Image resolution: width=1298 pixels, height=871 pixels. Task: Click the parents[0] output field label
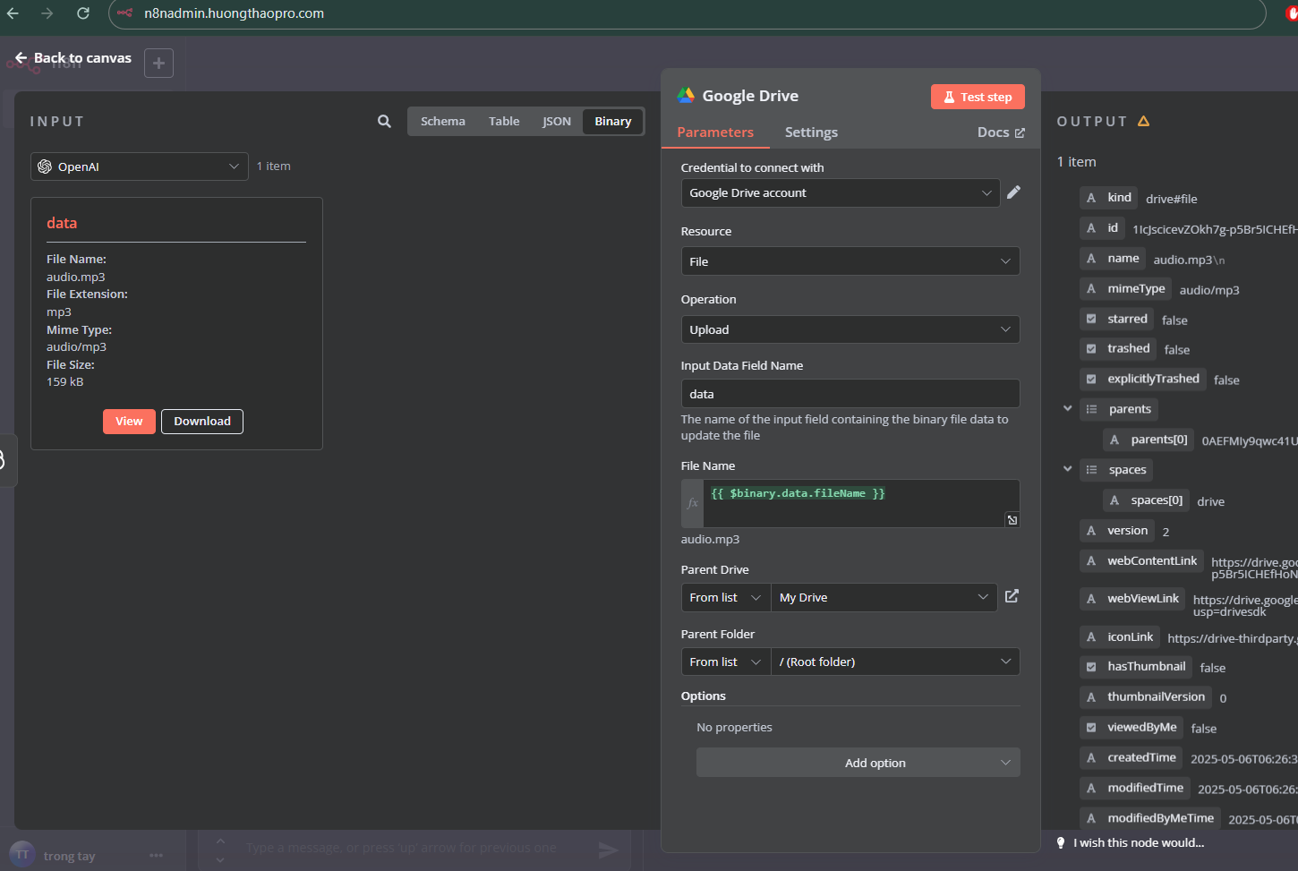1159,440
